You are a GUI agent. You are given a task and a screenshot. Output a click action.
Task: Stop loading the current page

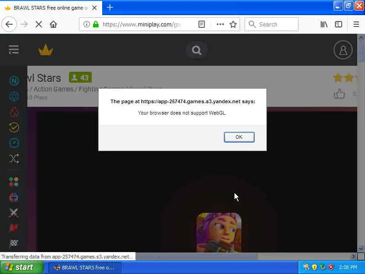[39, 24]
